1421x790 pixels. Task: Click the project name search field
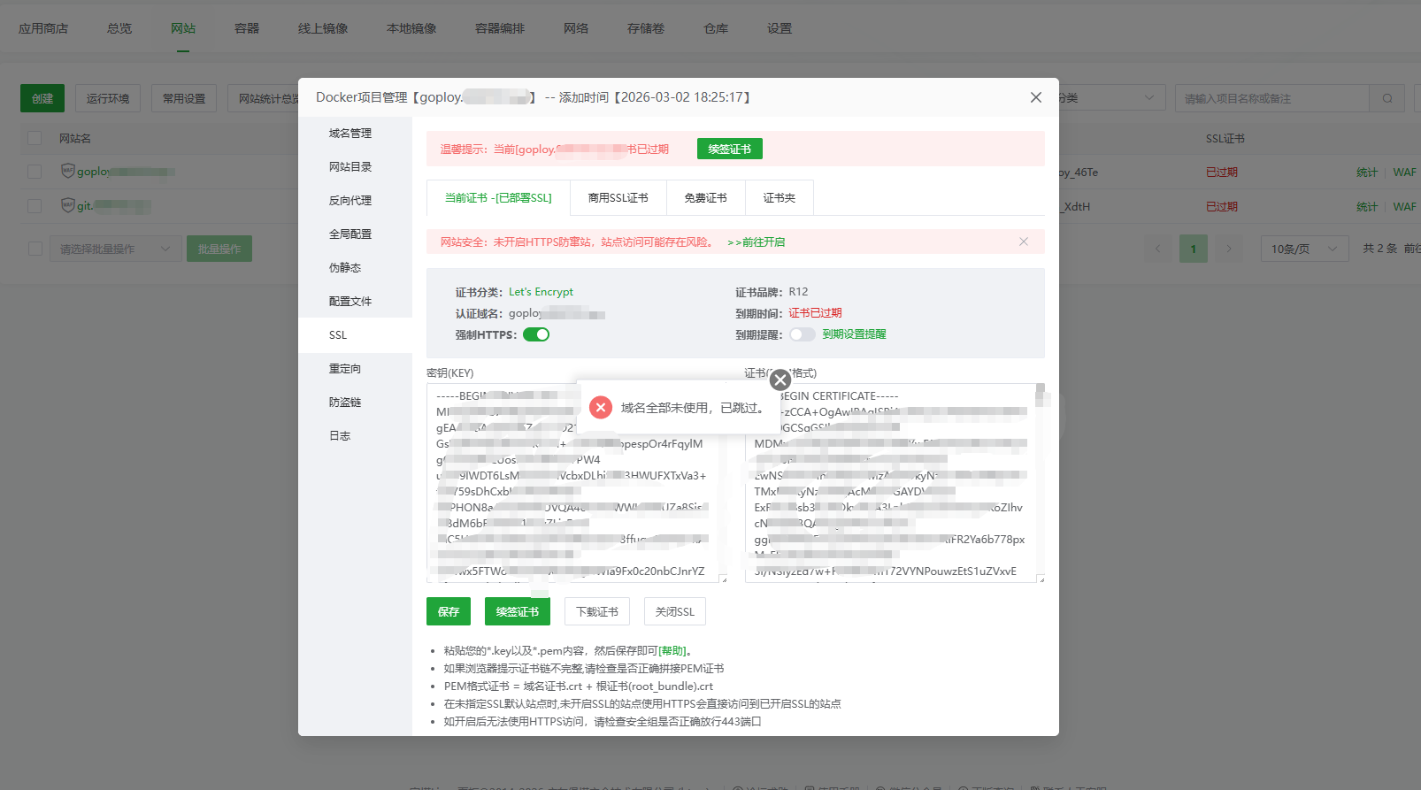point(1271,98)
